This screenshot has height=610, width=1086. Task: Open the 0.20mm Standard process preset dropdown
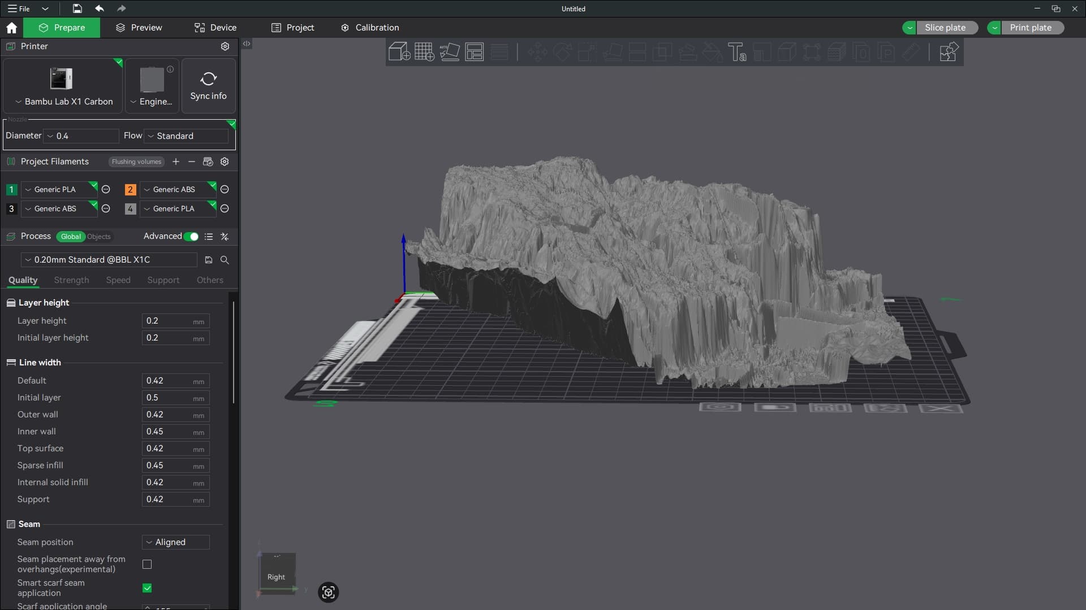point(109,260)
